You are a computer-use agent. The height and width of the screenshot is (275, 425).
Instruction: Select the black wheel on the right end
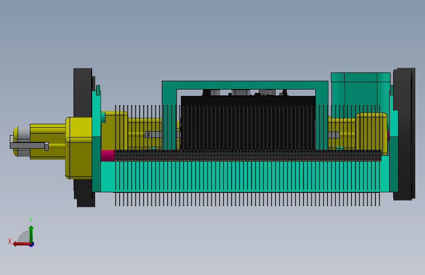pos(404,134)
